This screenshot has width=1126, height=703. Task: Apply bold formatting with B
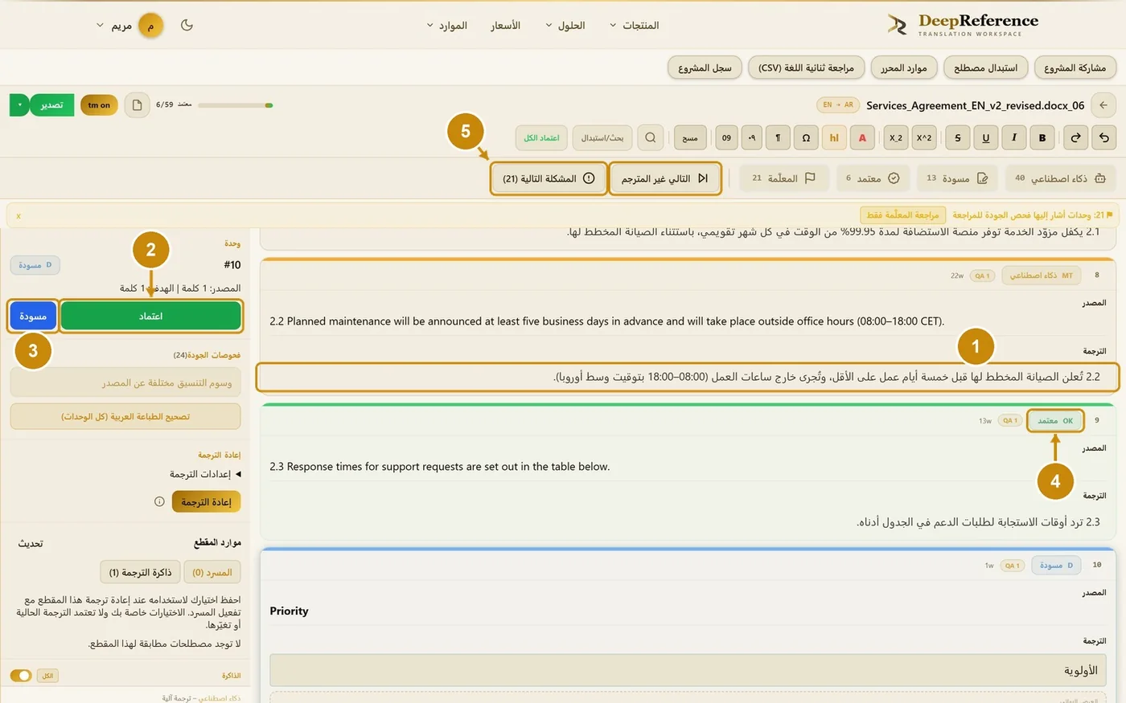pos(1042,137)
